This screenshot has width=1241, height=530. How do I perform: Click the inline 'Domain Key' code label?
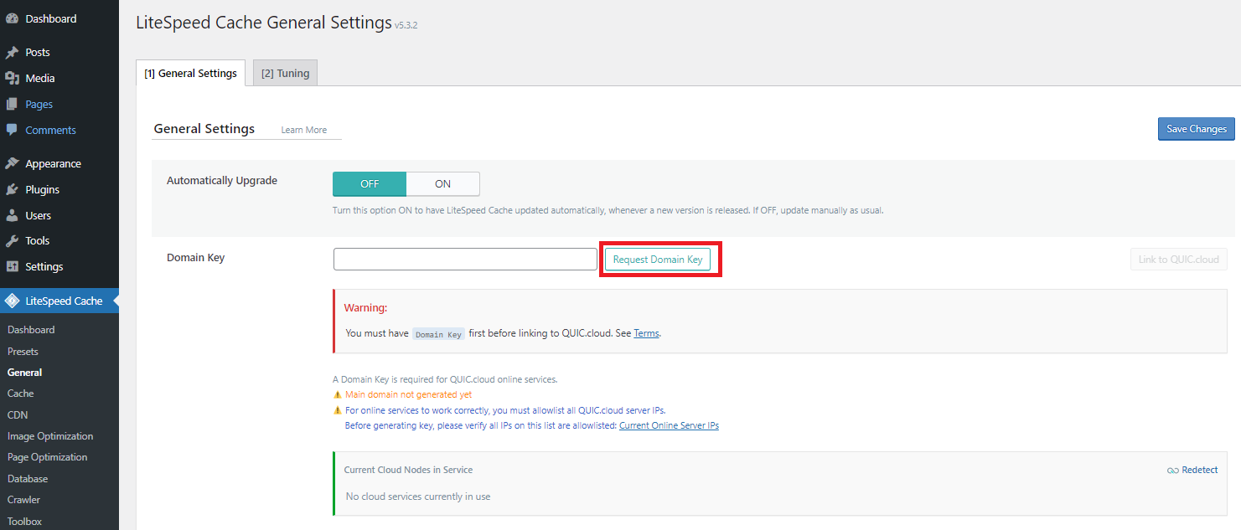coord(438,334)
